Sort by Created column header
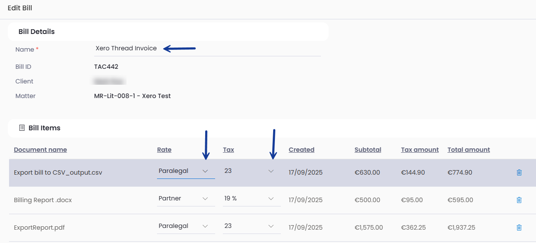Screen dimensions: 536x243 (302, 150)
